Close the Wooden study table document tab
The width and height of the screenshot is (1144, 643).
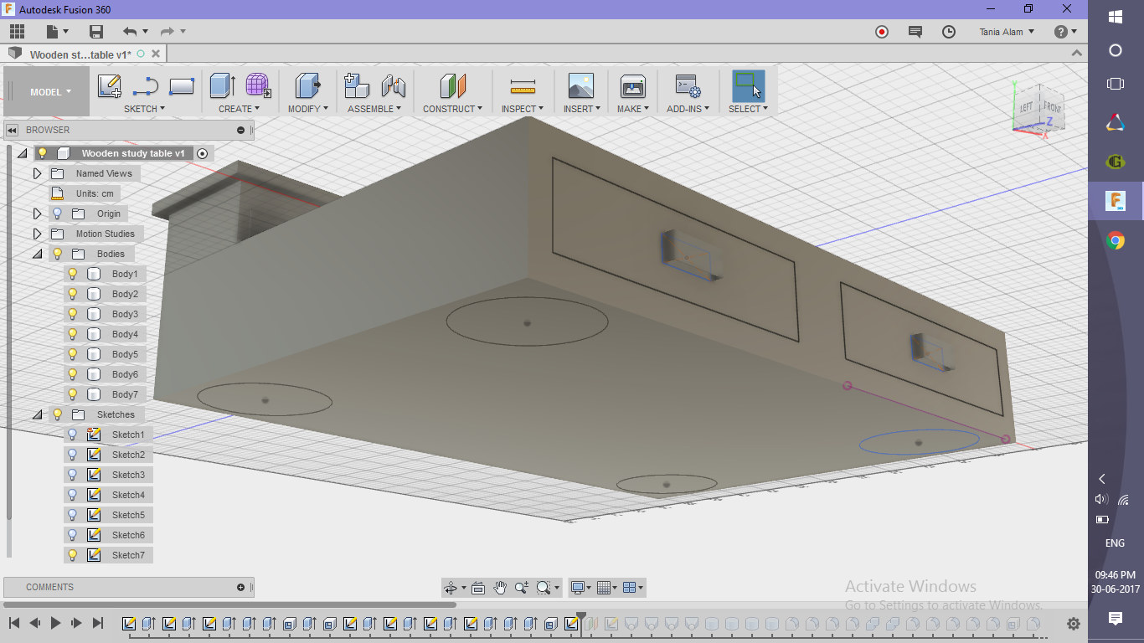tap(155, 54)
